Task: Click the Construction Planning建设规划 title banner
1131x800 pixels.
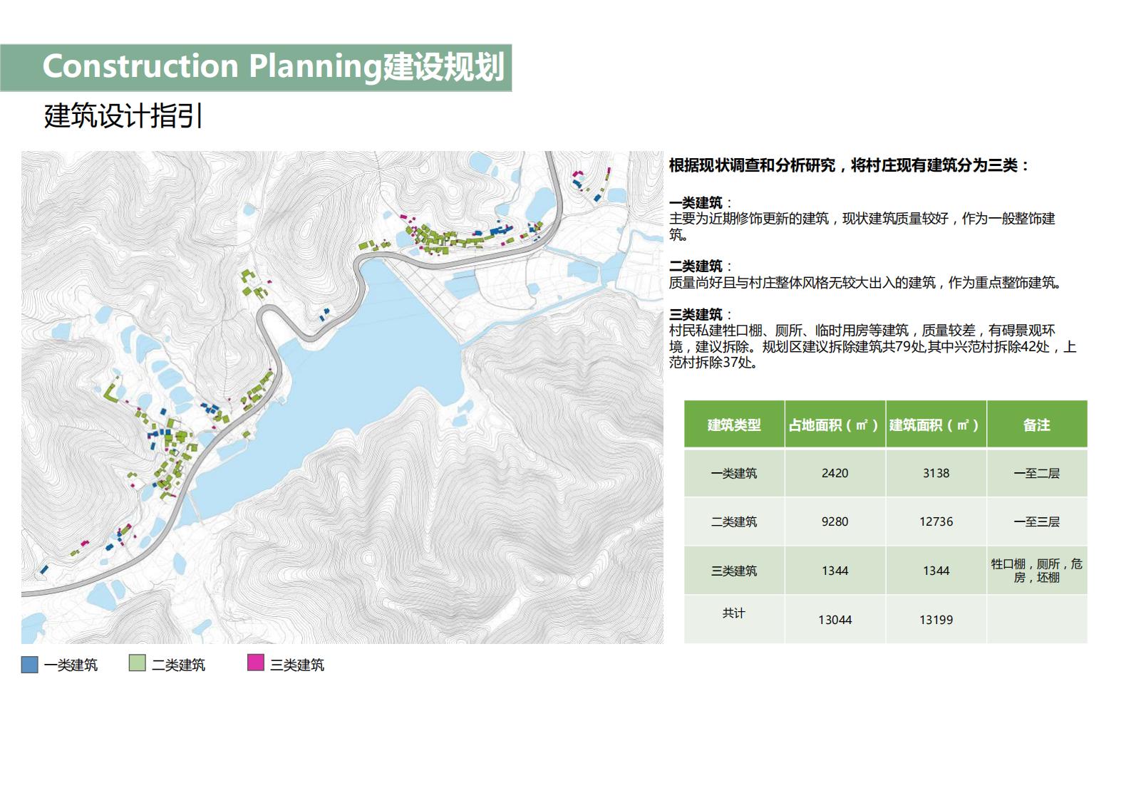Action: [256, 67]
